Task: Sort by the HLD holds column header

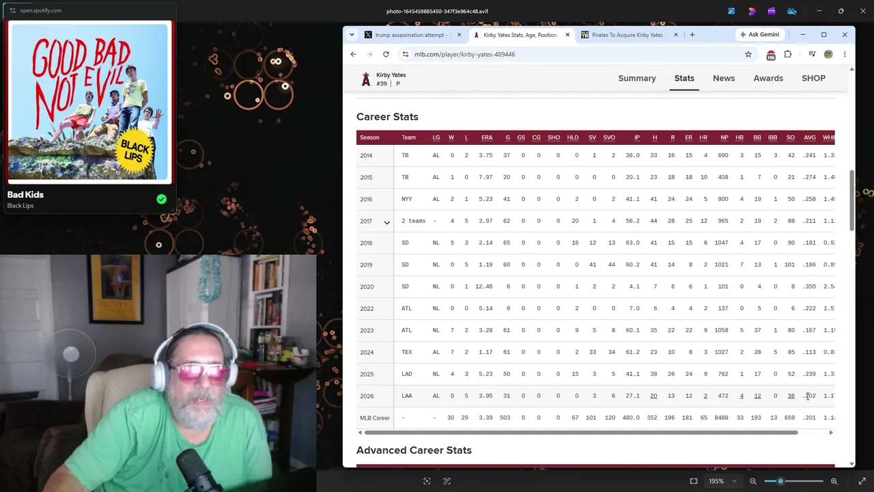Action: pos(573,137)
